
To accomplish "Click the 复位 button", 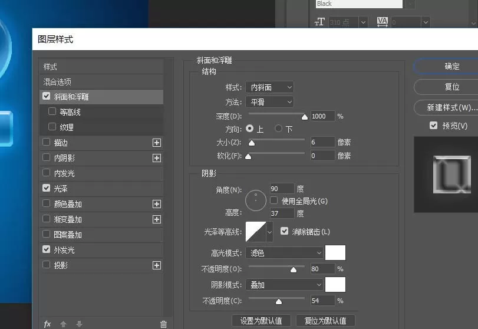I will coord(446,87).
